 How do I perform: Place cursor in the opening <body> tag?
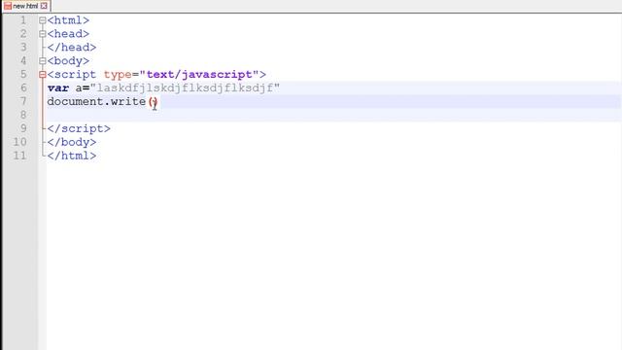point(68,60)
